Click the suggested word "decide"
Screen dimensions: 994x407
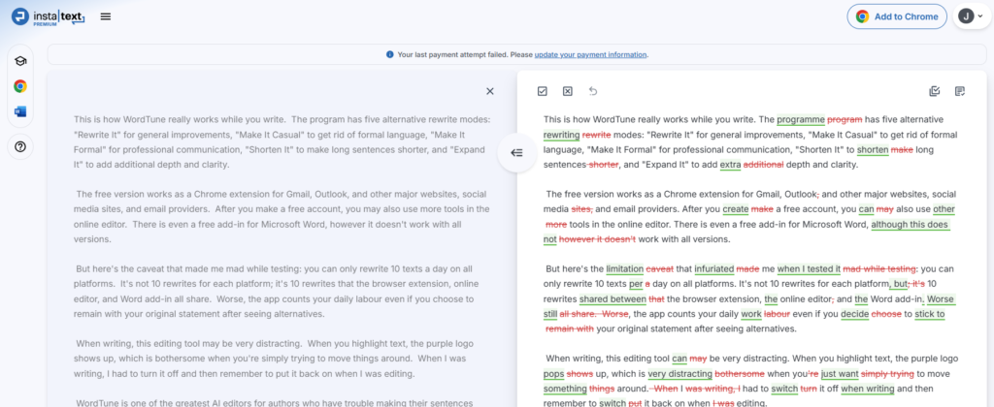click(x=855, y=314)
